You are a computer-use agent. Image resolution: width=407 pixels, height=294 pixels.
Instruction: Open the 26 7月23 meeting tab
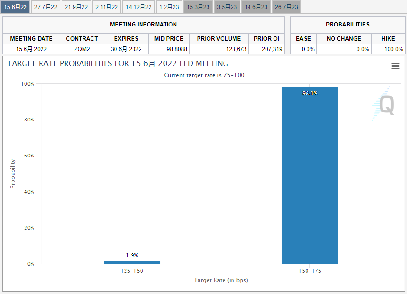286,7
